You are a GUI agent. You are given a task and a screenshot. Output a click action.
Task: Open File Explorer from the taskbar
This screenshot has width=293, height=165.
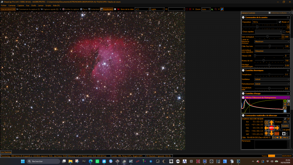(70, 161)
